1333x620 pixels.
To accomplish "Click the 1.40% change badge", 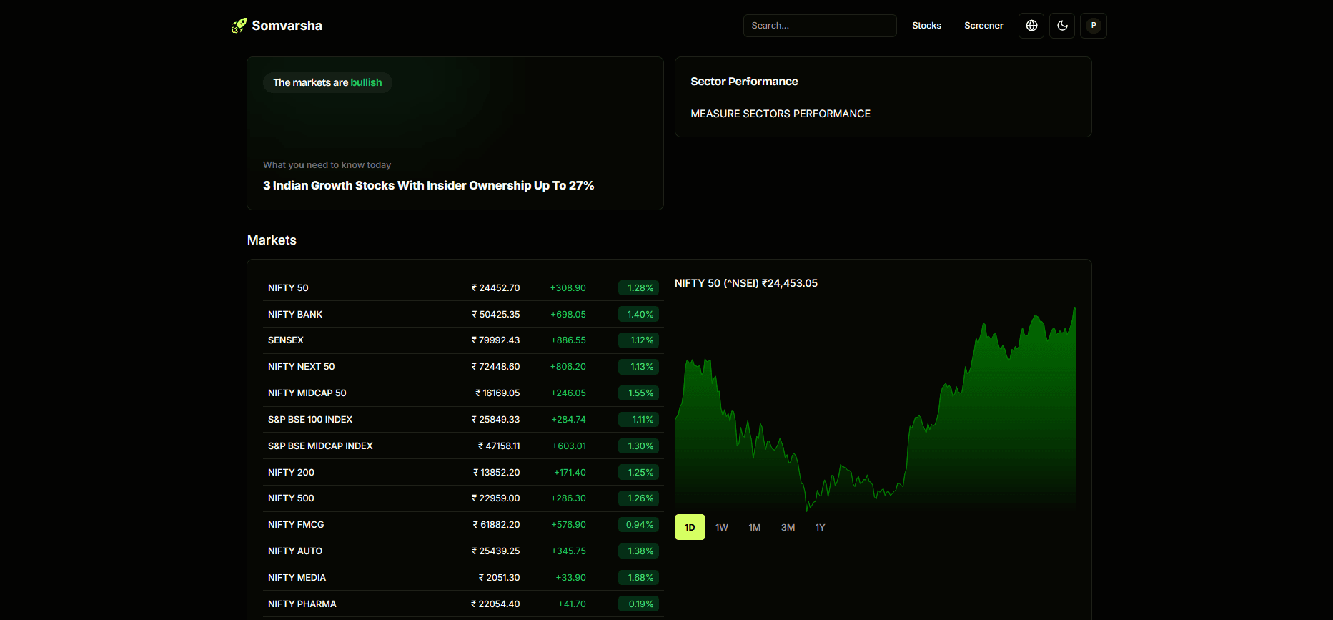I will point(638,315).
